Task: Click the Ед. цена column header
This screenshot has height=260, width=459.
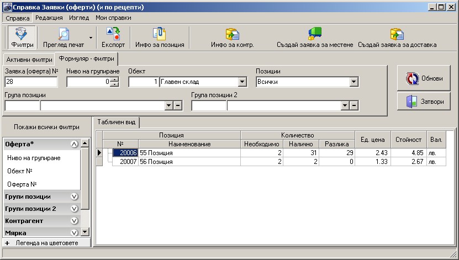Action: click(x=373, y=140)
